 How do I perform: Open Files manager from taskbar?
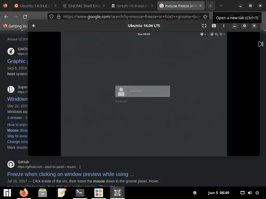tap(43, 193)
